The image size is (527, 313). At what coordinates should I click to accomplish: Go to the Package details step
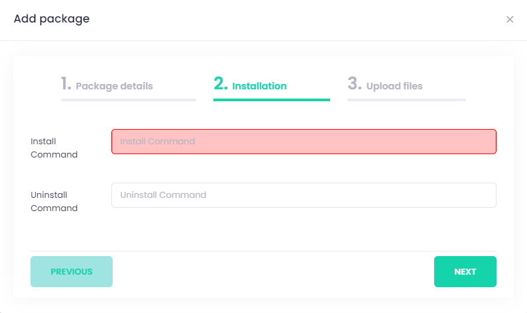[114, 86]
